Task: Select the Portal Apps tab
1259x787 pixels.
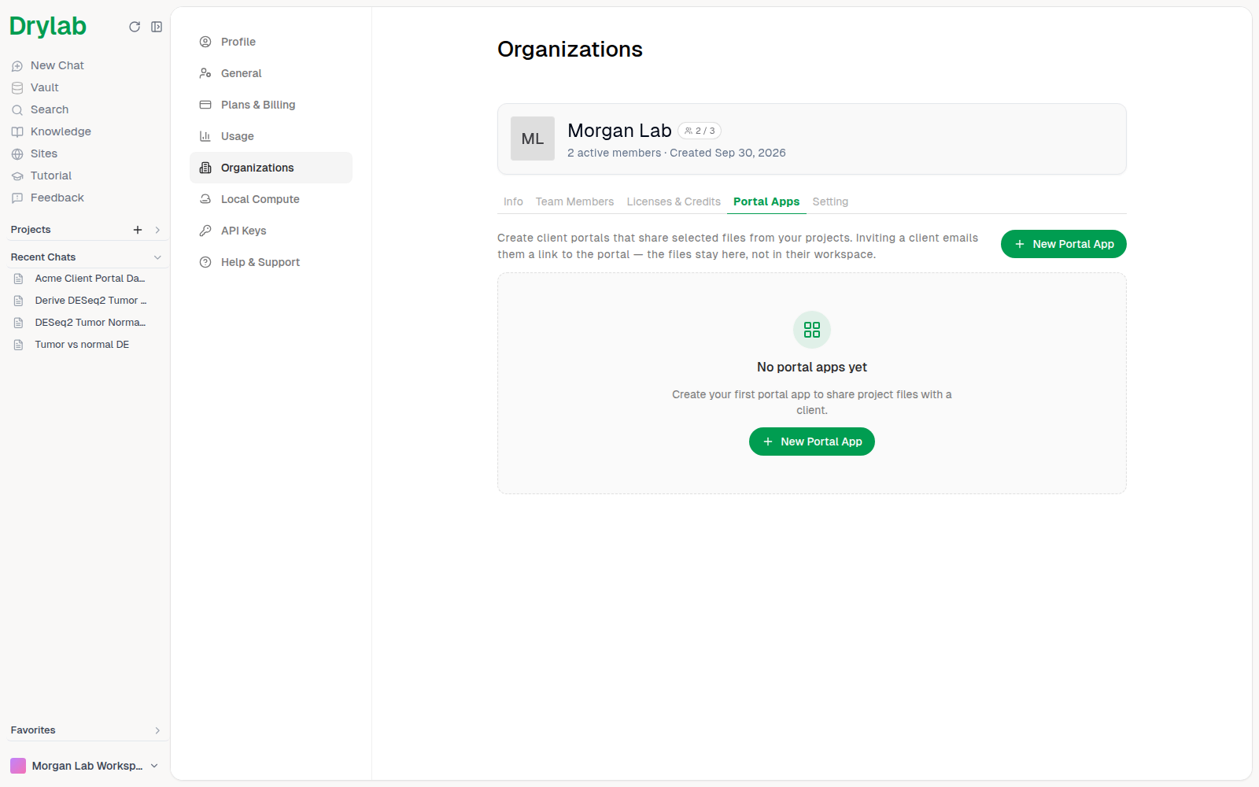Action: (766, 201)
